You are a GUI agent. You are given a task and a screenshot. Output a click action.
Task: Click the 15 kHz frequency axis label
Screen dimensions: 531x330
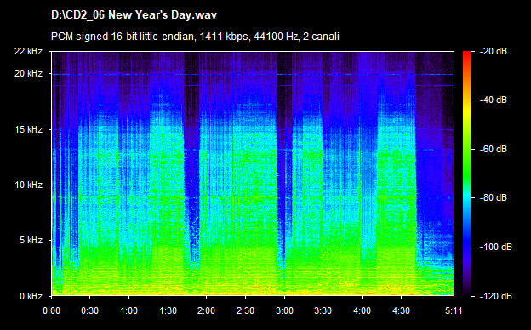coord(28,129)
